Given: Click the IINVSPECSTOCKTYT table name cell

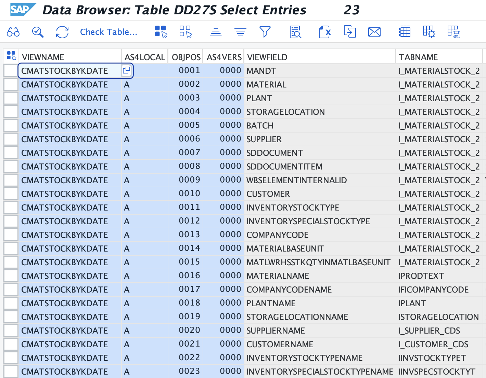Looking at the screenshot, I should (x=439, y=372).
